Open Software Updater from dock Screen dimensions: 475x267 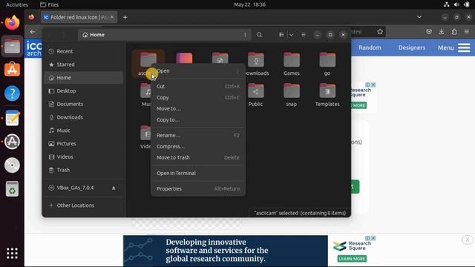(12, 142)
